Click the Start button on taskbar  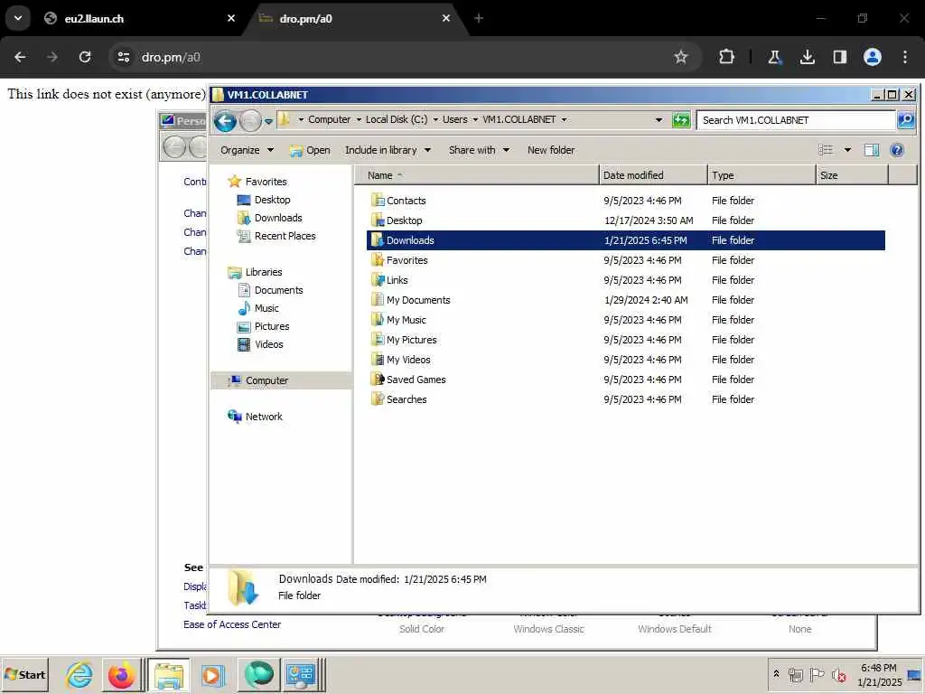[x=25, y=674]
